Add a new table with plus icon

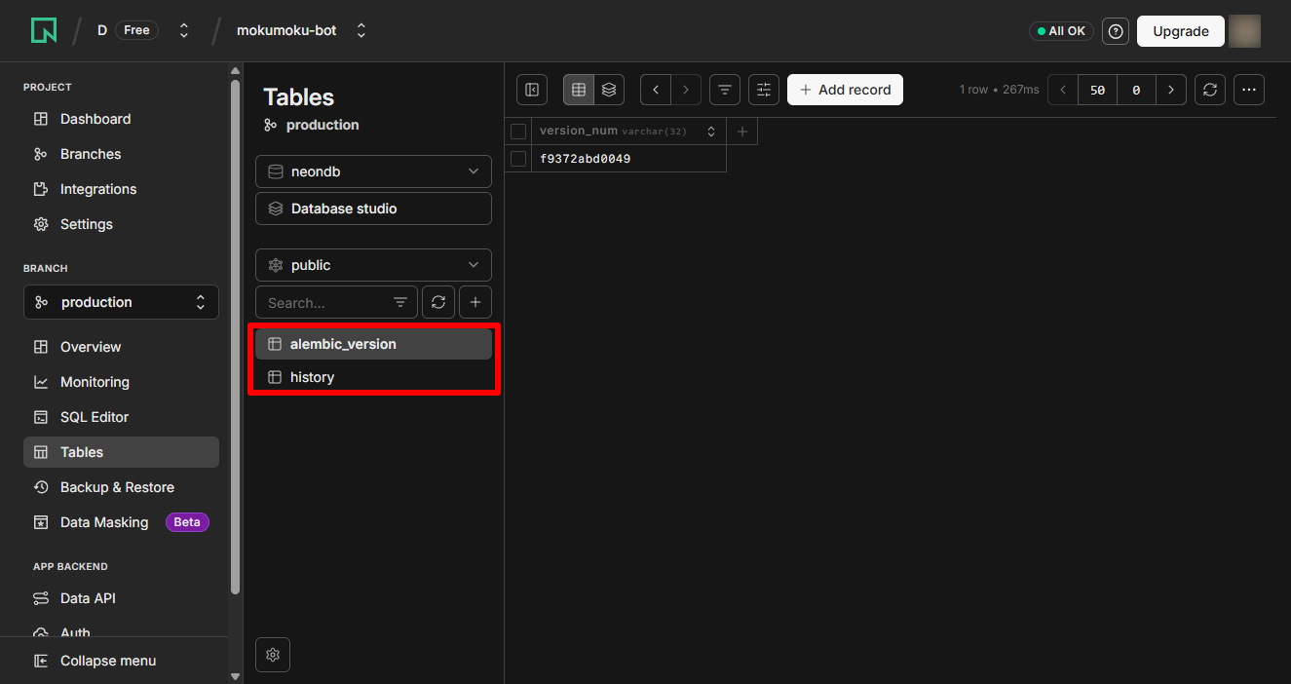(x=475, y=303)
